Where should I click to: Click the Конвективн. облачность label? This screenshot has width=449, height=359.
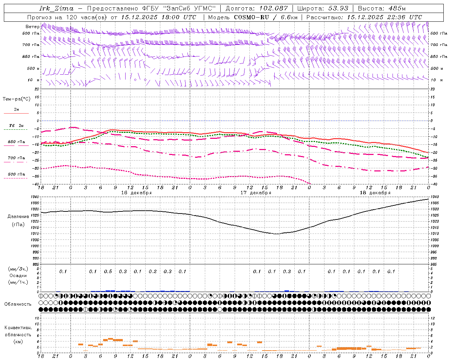click(18, 331)
